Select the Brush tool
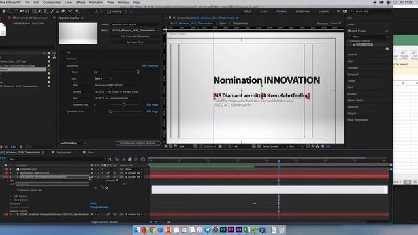Viewport: 418px width, 235px height. (x=52, y=12)
